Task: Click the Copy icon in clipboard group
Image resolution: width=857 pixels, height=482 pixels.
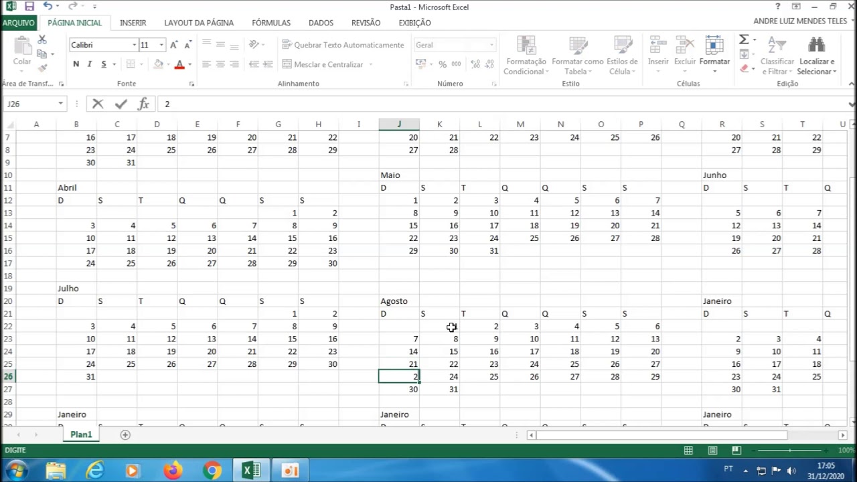Action: point(42,54)
